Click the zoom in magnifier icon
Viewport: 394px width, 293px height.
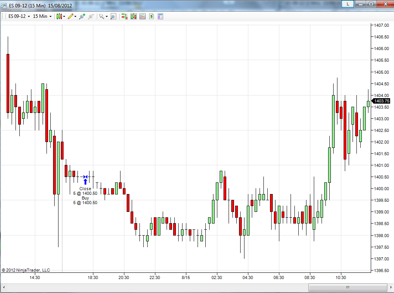pos(82,17)
